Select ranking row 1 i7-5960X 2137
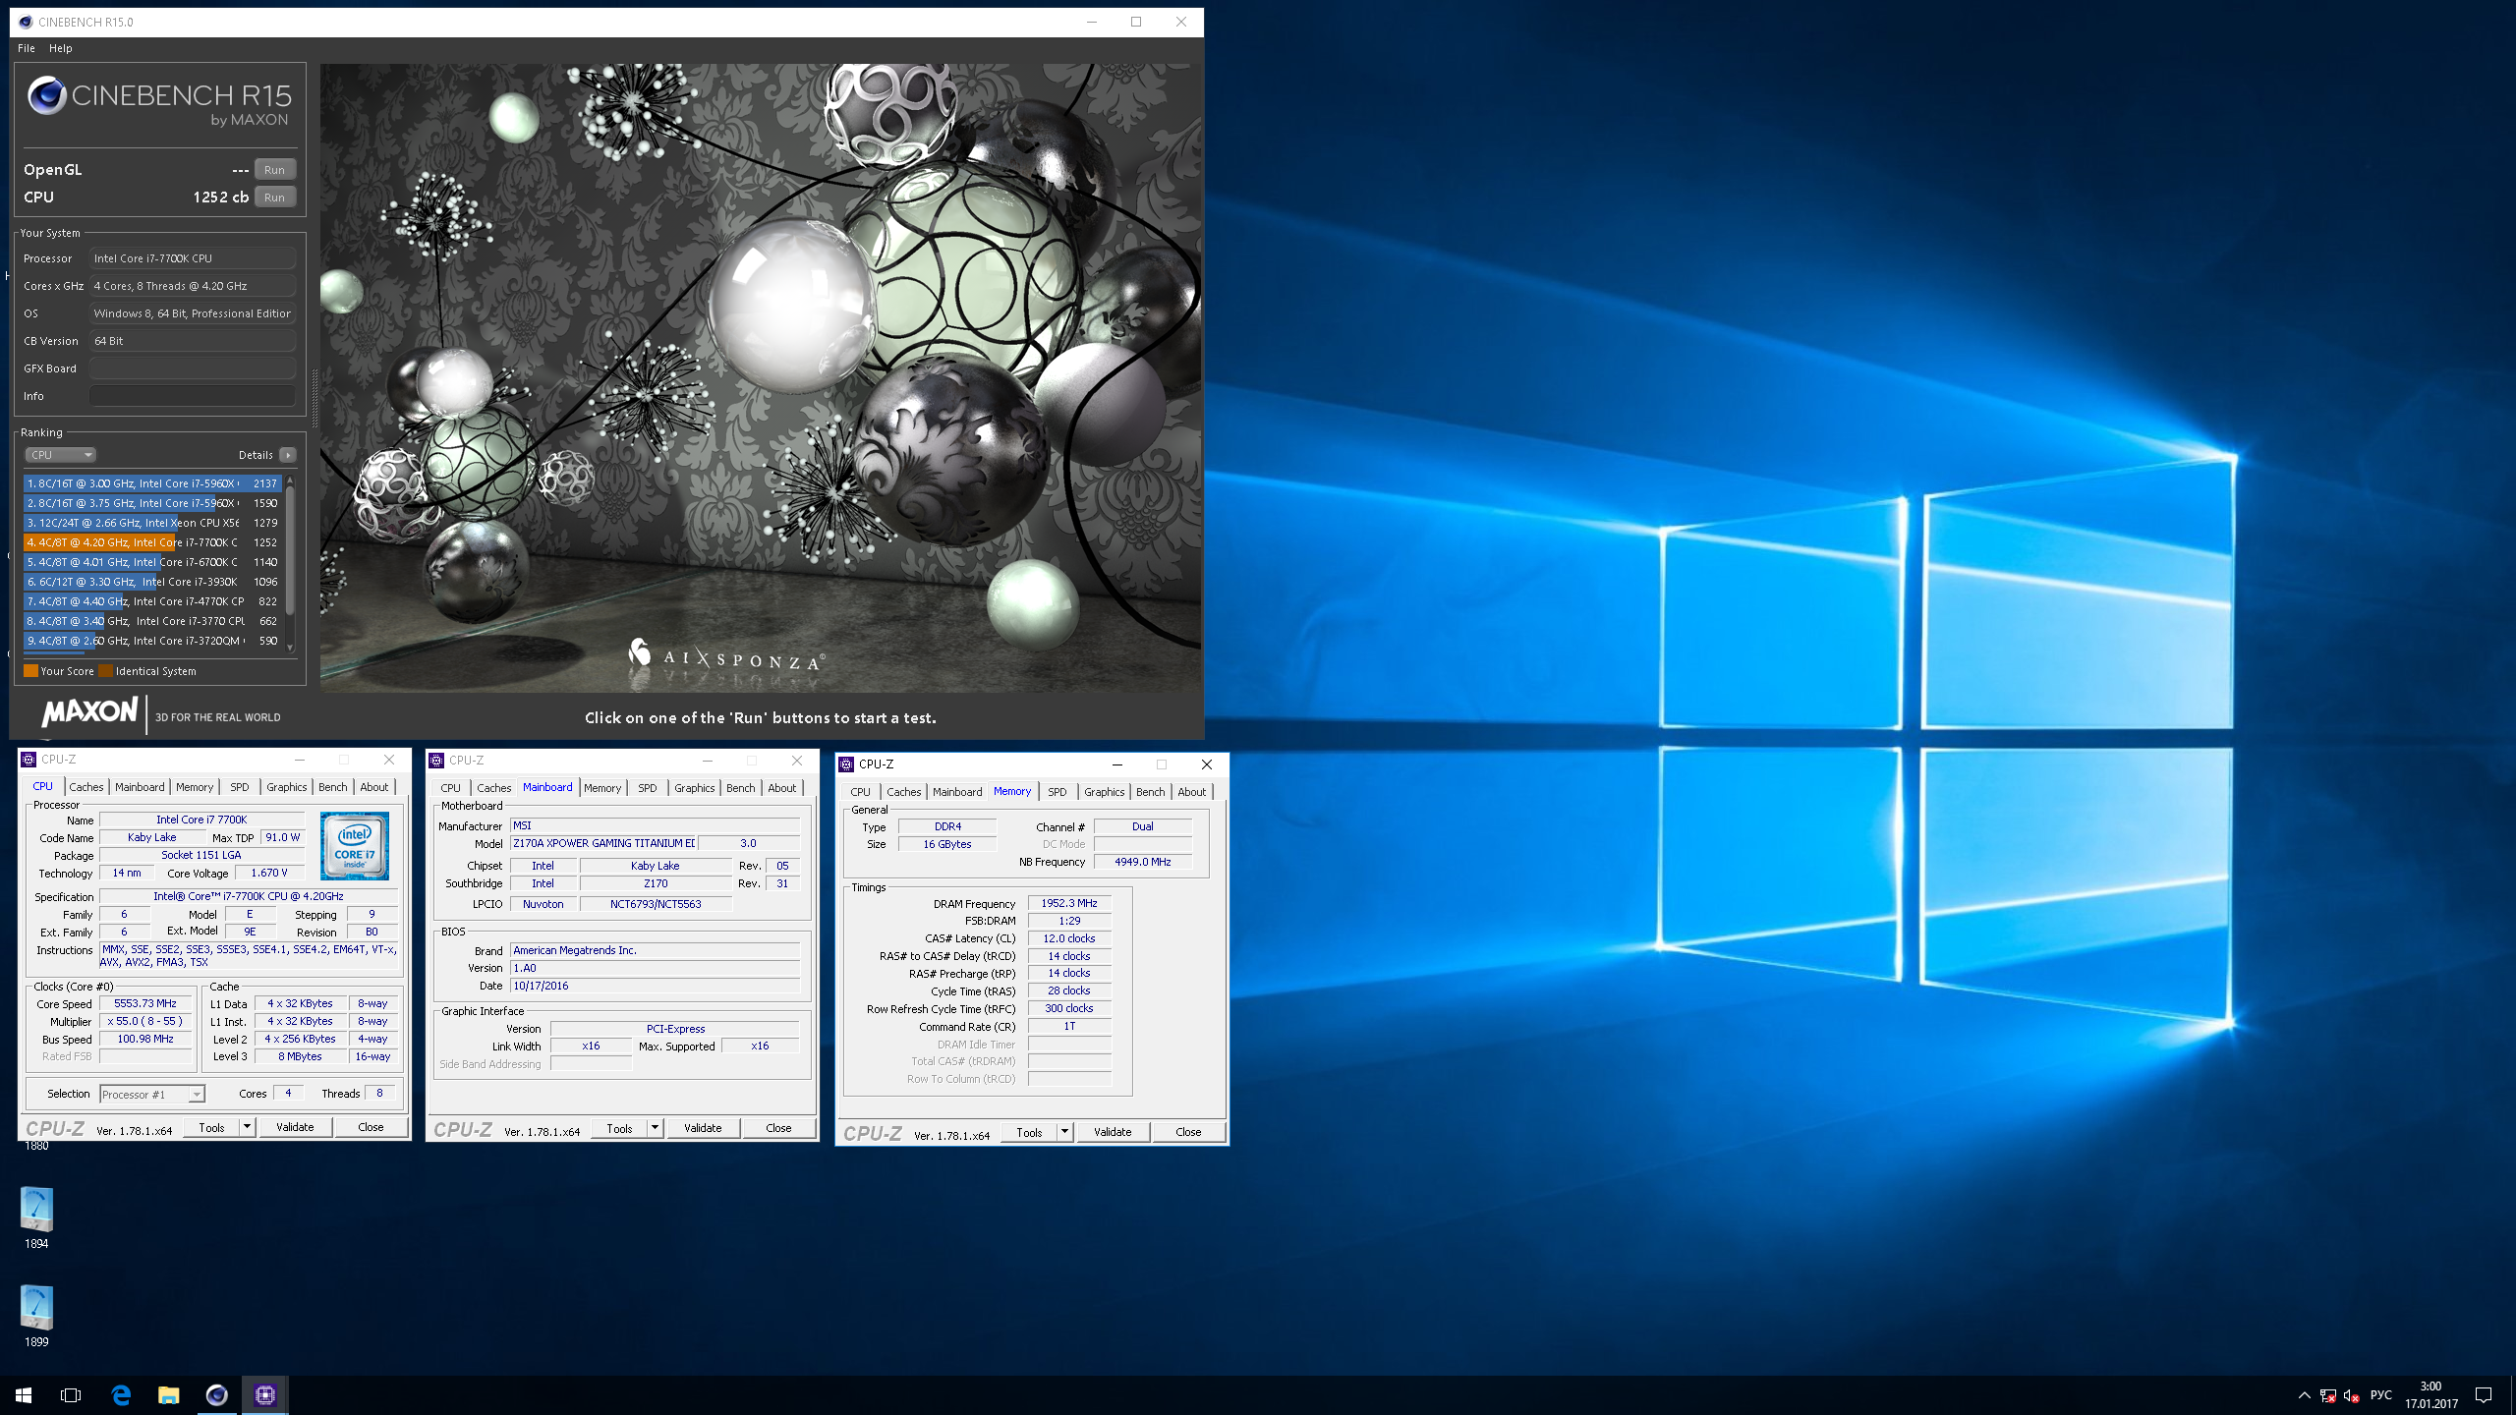This screenshot has width=2516, height=1415. click(x=153, y=483)
